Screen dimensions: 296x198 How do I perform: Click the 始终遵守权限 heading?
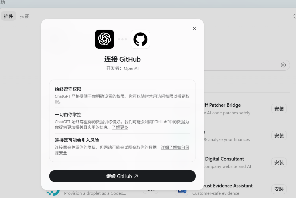68,89
